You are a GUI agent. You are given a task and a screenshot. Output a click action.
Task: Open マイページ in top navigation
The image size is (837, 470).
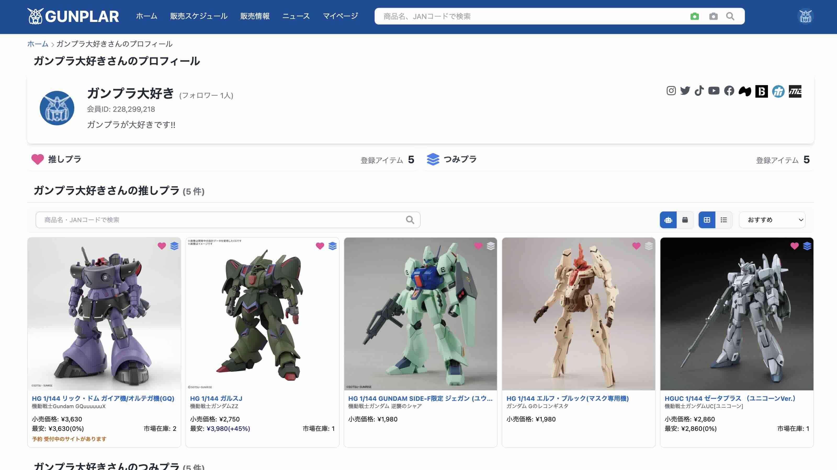coord(340,16)
